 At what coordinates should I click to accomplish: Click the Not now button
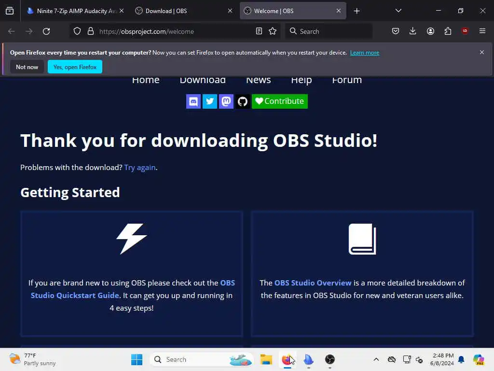click(x=27, y=67)
